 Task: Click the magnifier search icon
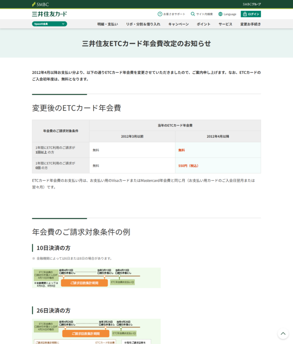[x=193, y=14]
